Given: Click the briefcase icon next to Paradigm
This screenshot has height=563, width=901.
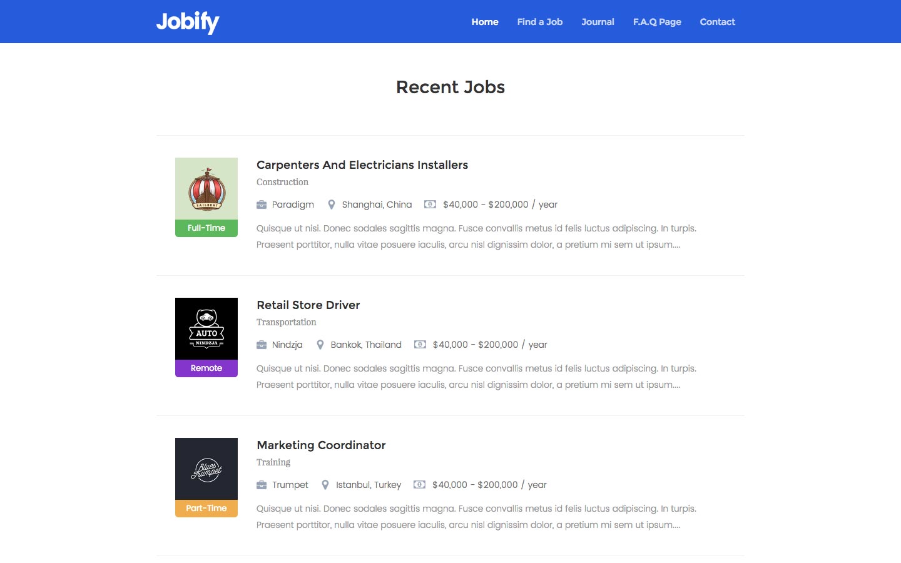Looking at the screenshot, I should 261,205.
